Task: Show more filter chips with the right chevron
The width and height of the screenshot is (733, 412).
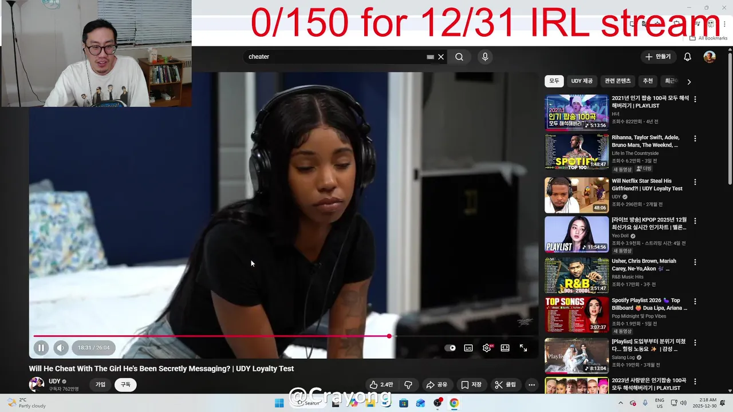Action: tap(689, 82)
